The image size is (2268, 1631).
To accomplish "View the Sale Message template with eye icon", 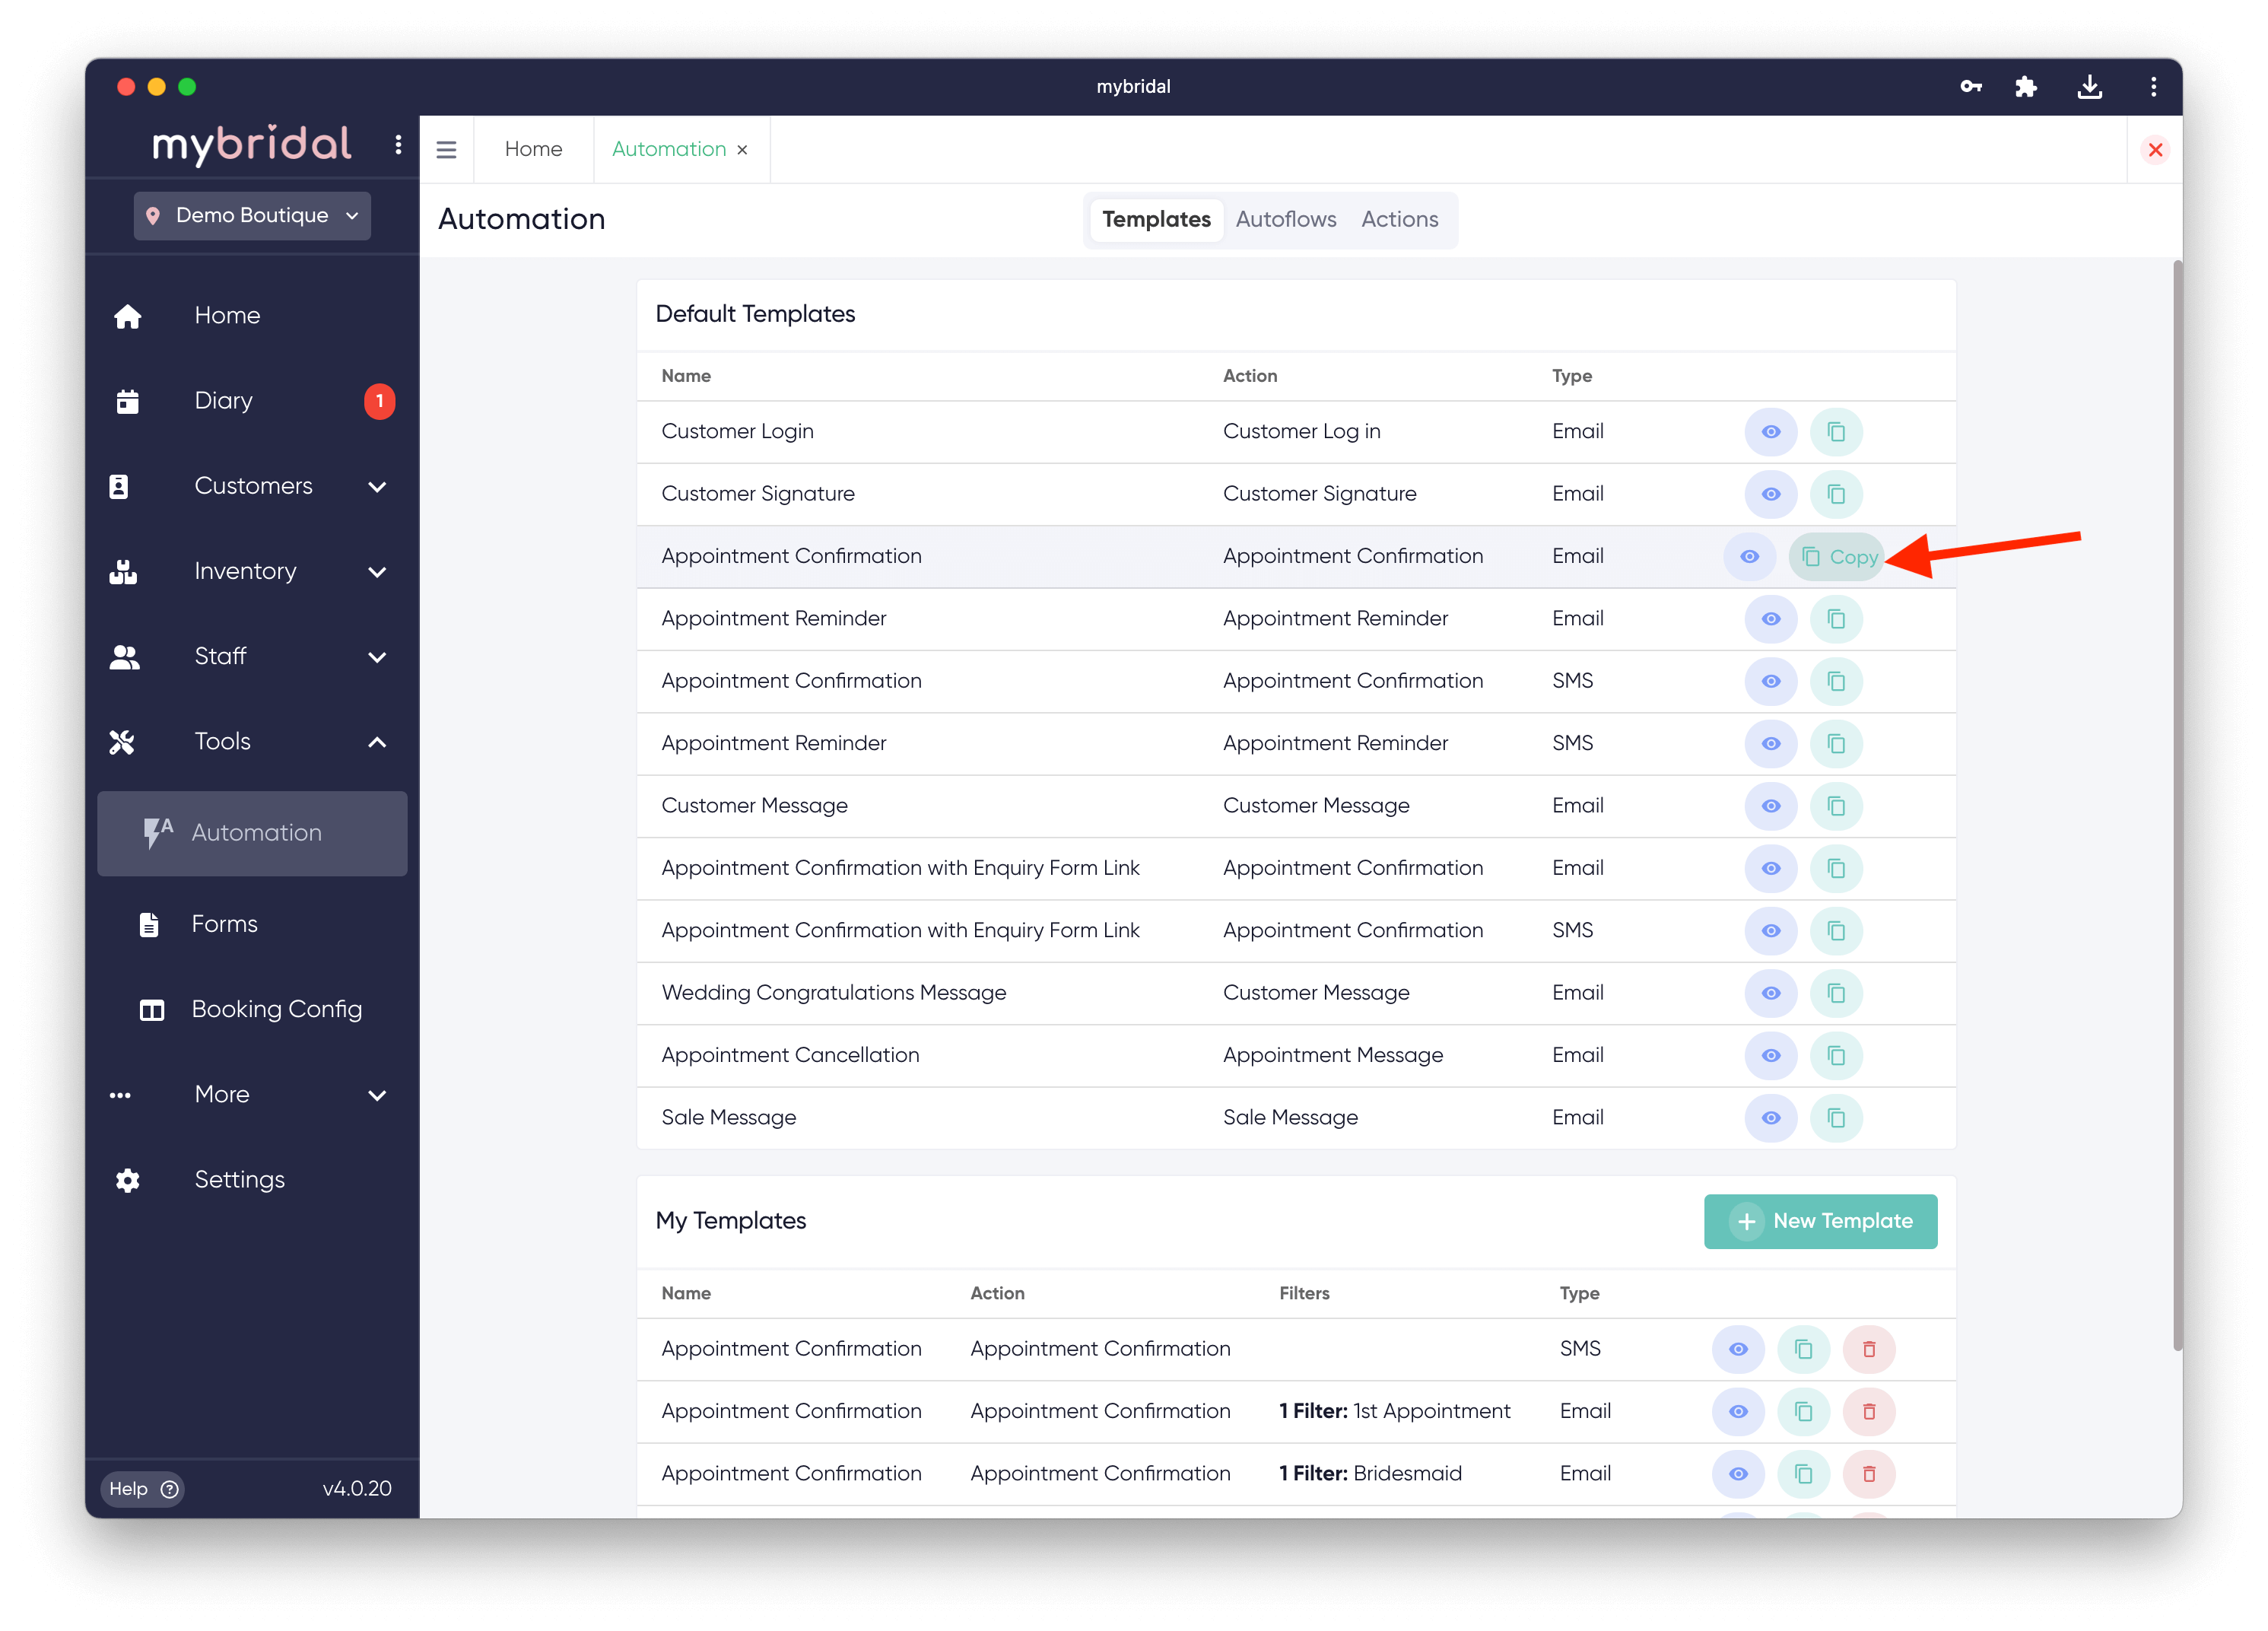I will tap(1770, 1118).
